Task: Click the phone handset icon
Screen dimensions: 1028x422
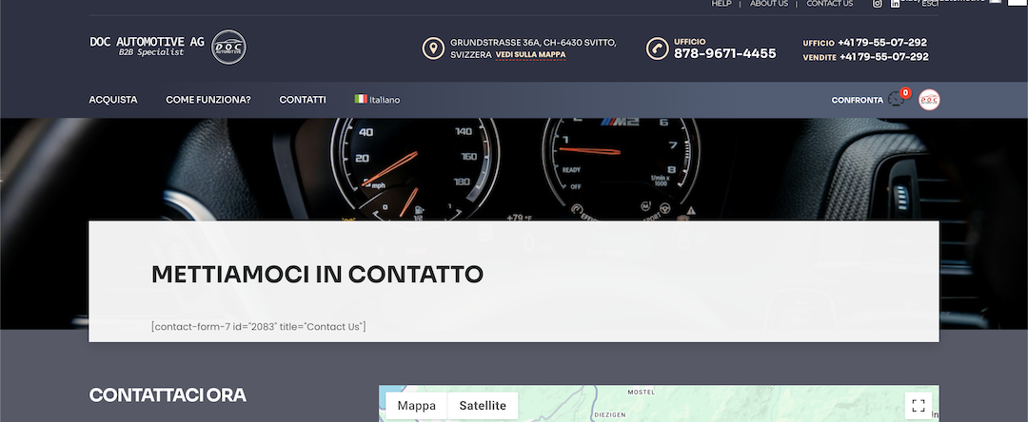Action: coord(658,48)
